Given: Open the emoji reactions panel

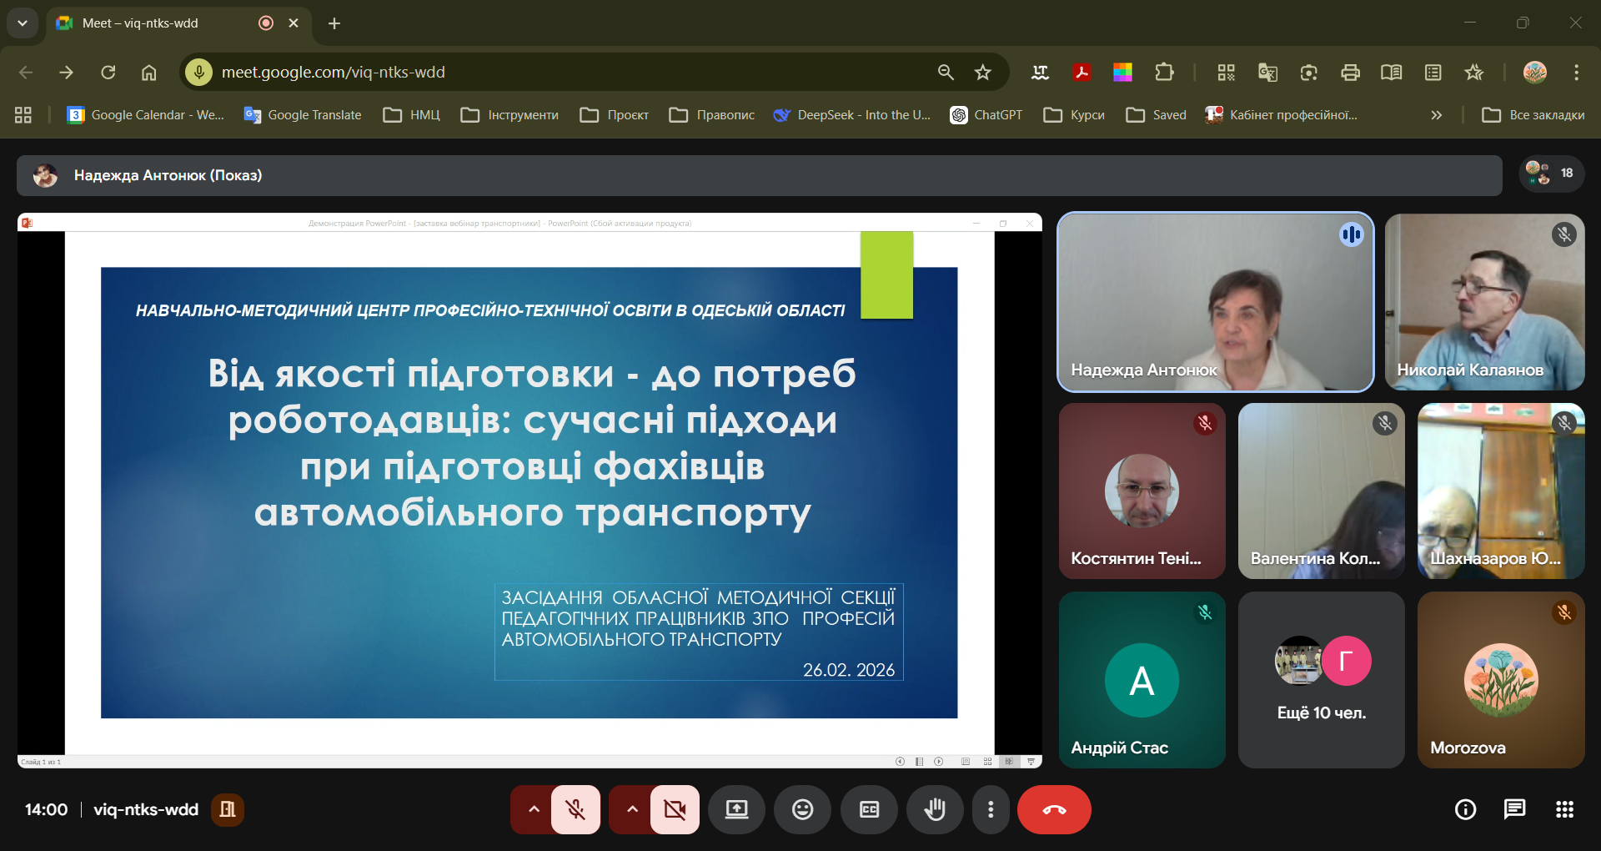Looking at the screenshot, I should (x=802, y=809).
